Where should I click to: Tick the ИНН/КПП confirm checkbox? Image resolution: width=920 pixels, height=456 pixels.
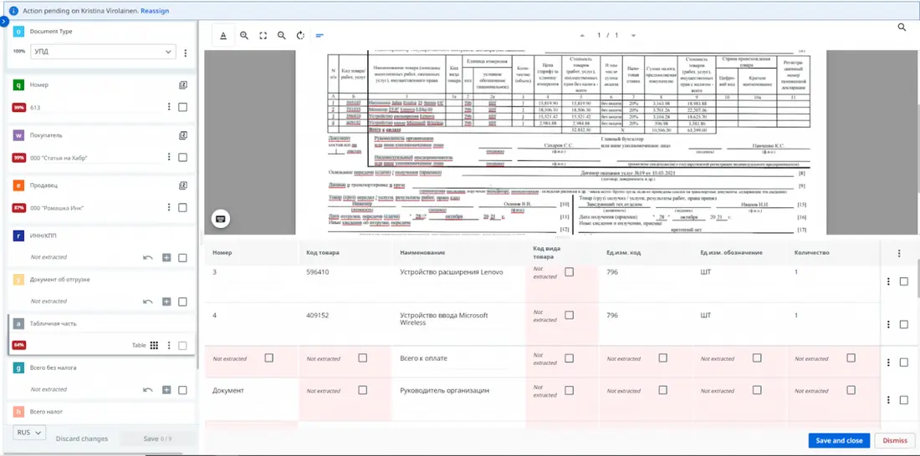182,258
